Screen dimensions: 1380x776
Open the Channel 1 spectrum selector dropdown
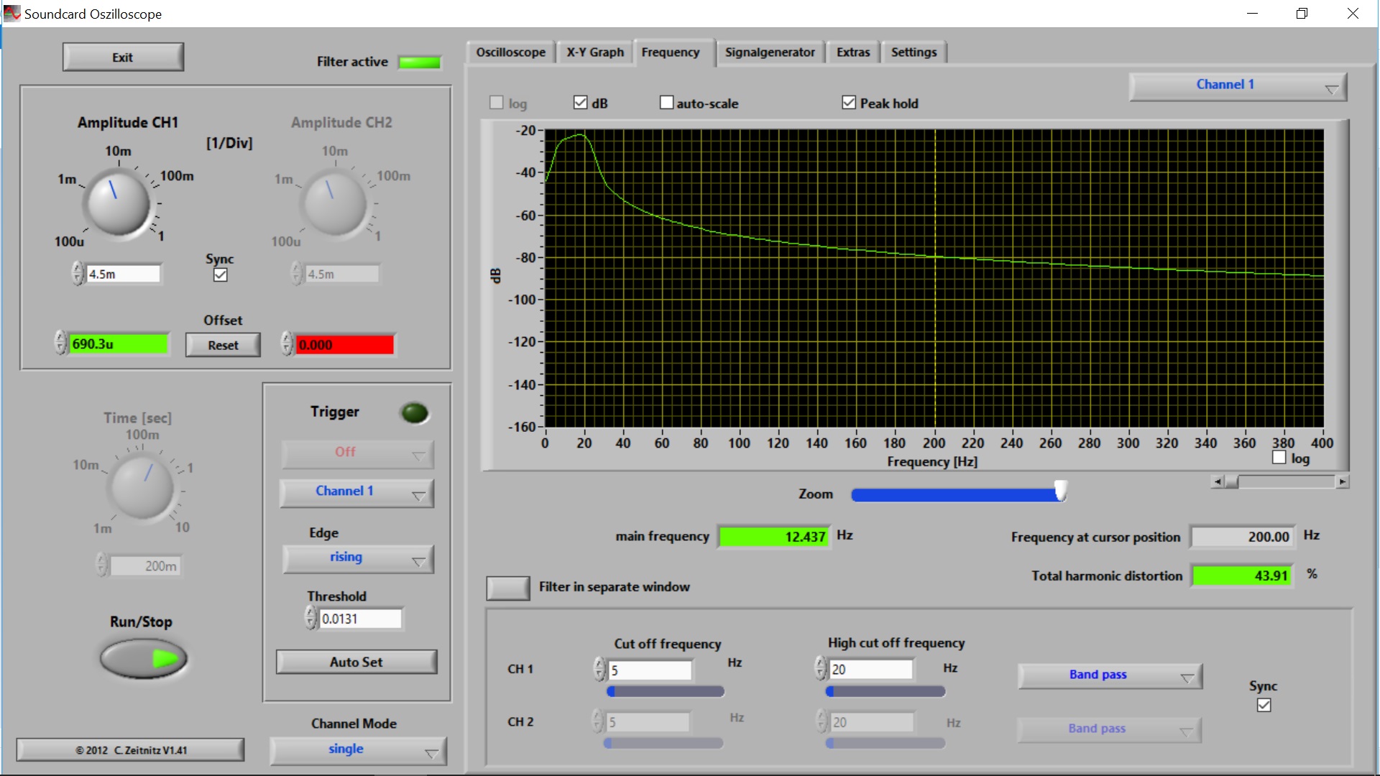[x=1238, y=86]
